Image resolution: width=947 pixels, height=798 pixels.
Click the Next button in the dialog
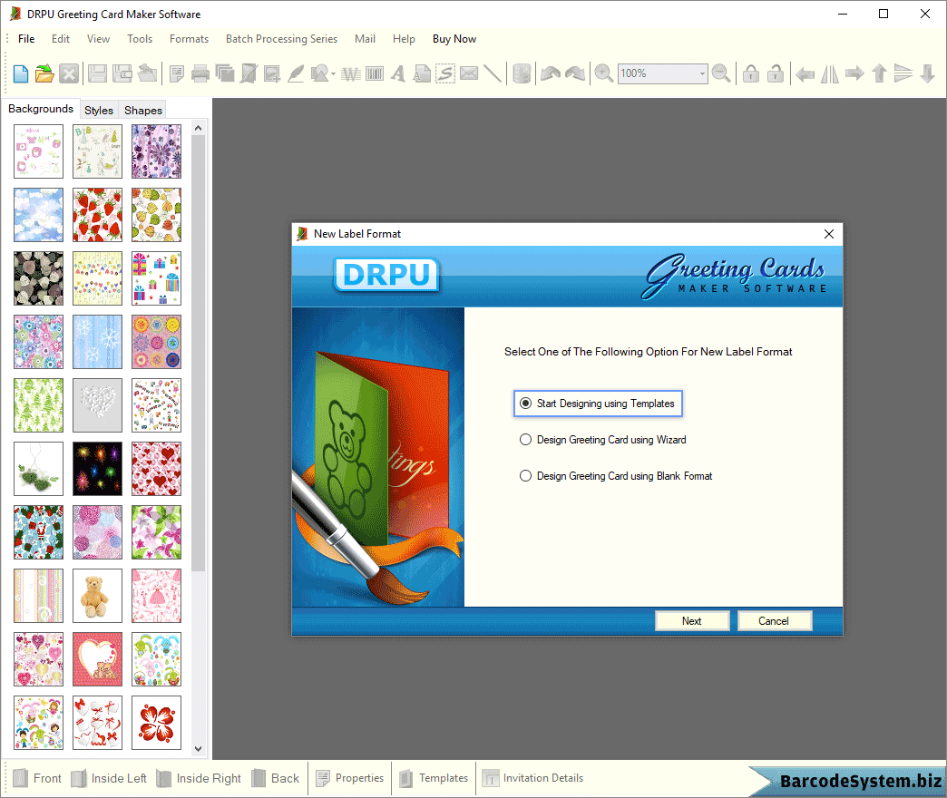click(x=692, y=620)
